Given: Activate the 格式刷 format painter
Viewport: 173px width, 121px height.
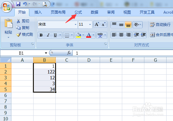Looking at the screenshot, I should coord(25,35).
